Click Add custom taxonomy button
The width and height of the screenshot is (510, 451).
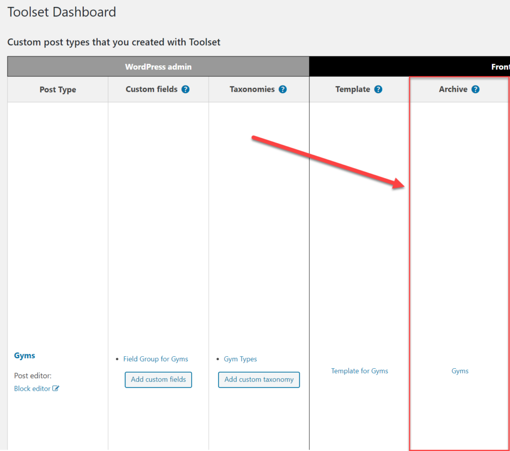pos(259,380)
